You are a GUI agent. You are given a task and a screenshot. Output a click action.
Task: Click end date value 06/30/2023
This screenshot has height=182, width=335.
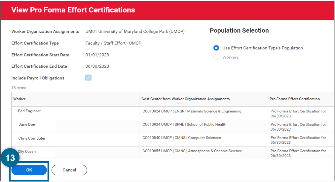(97, 66)
